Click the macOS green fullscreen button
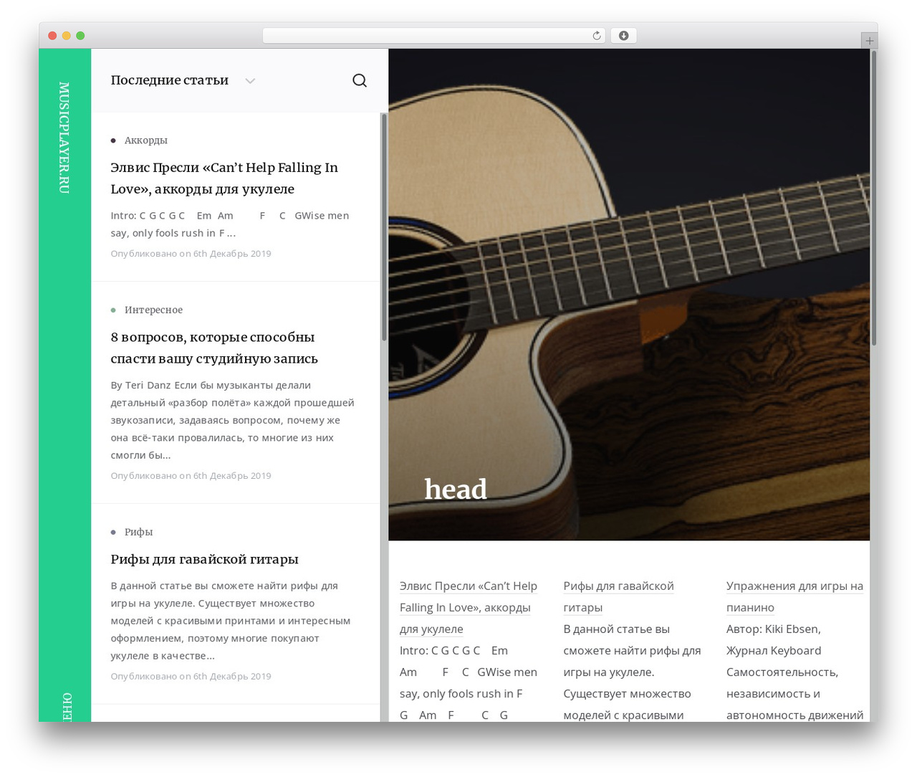The image size is (917, 777). tap(80, 36)
